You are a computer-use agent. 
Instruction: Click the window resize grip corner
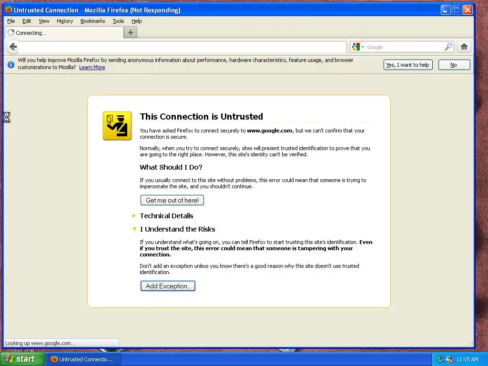point(470,344)
